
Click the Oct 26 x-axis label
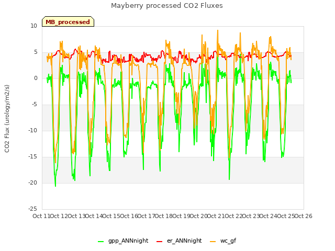click(x=303, y=216)
